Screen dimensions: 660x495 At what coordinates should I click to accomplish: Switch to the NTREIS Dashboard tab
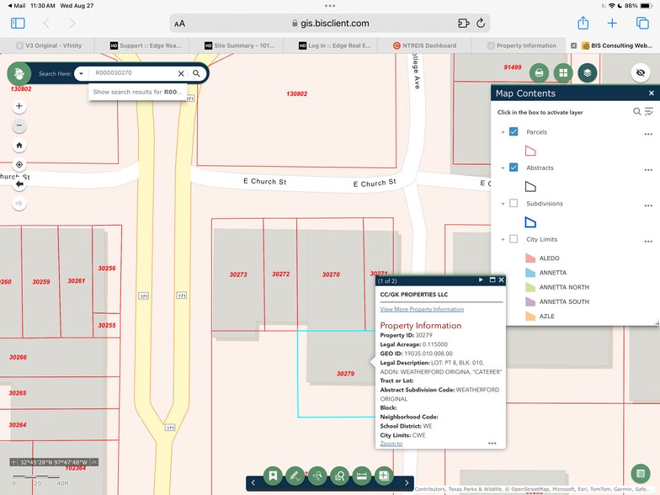pos(429,45)
